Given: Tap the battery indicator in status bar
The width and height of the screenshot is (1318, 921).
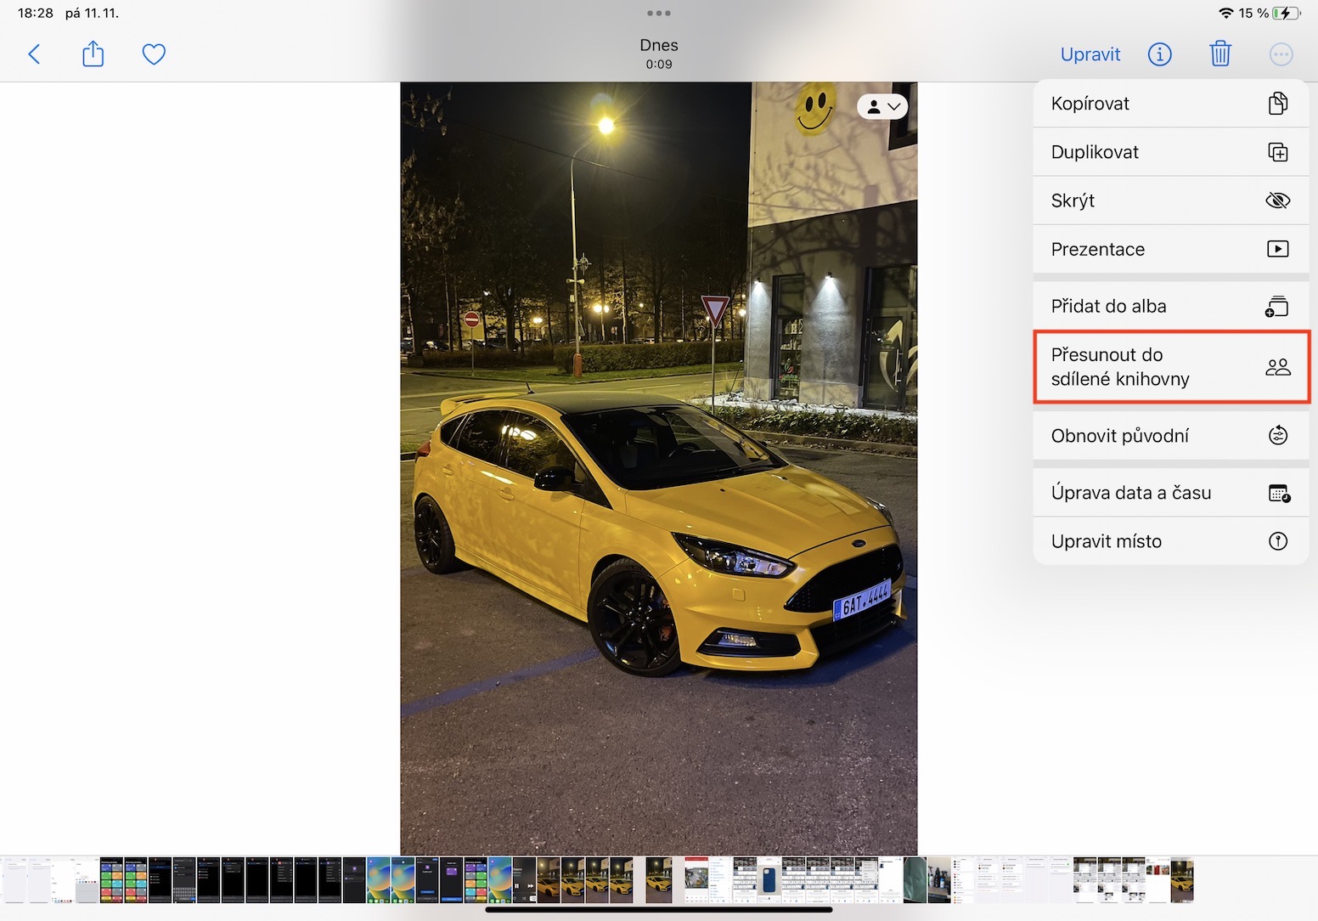Looking at the screenshot, I should click(1286, 14).
